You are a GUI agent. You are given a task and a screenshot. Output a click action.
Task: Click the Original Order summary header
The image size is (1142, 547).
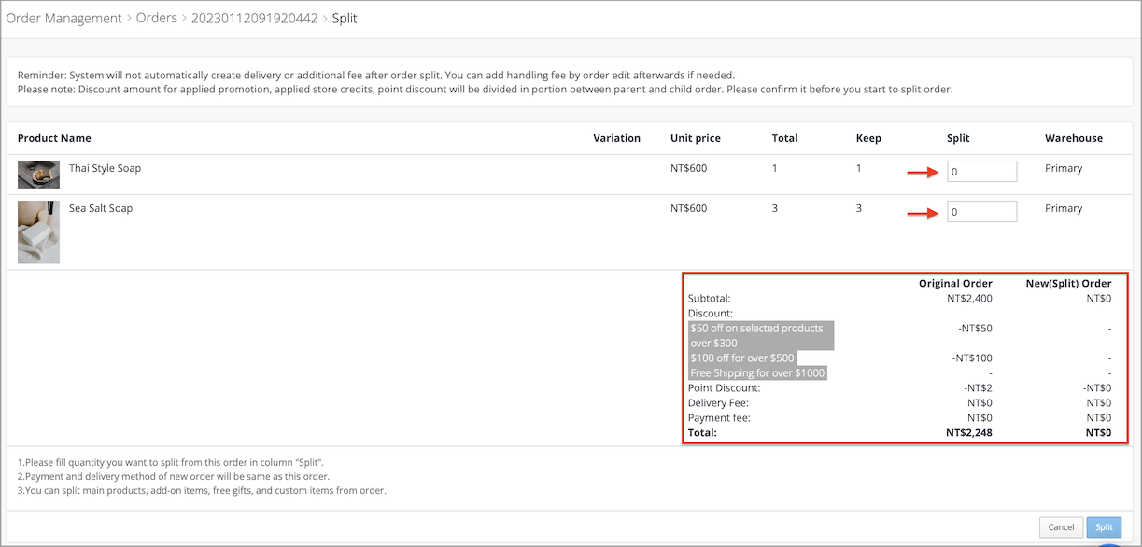pyautogui.click(x=955, y=284)
